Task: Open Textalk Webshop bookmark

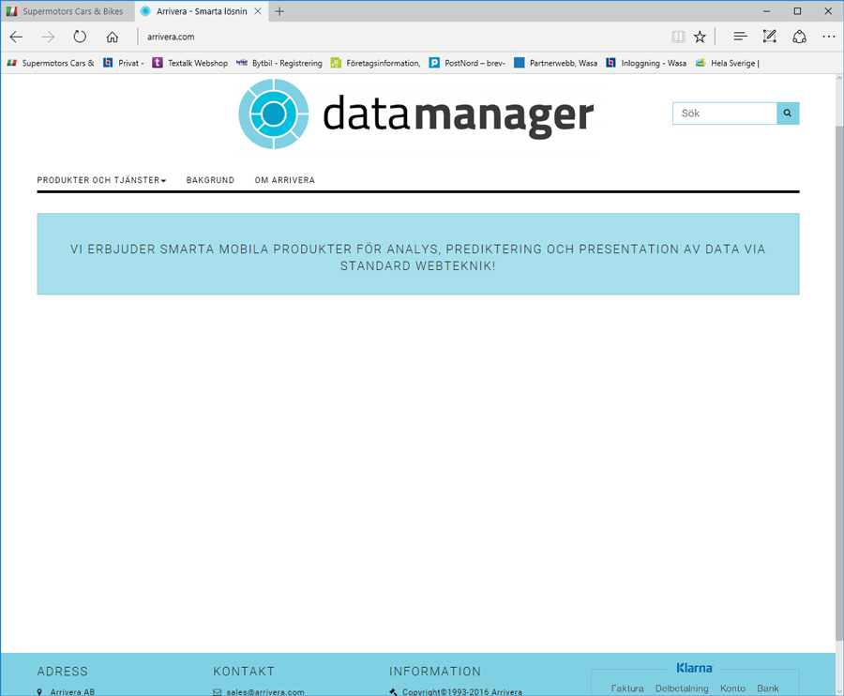Action: [189, 63]
